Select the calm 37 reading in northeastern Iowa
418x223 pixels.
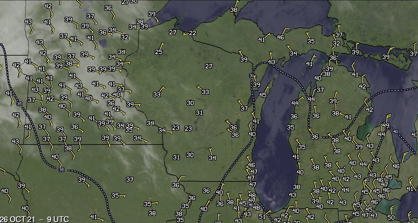[x=130, y=180]
